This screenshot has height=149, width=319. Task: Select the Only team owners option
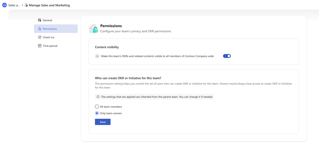(x=97, y=113)
